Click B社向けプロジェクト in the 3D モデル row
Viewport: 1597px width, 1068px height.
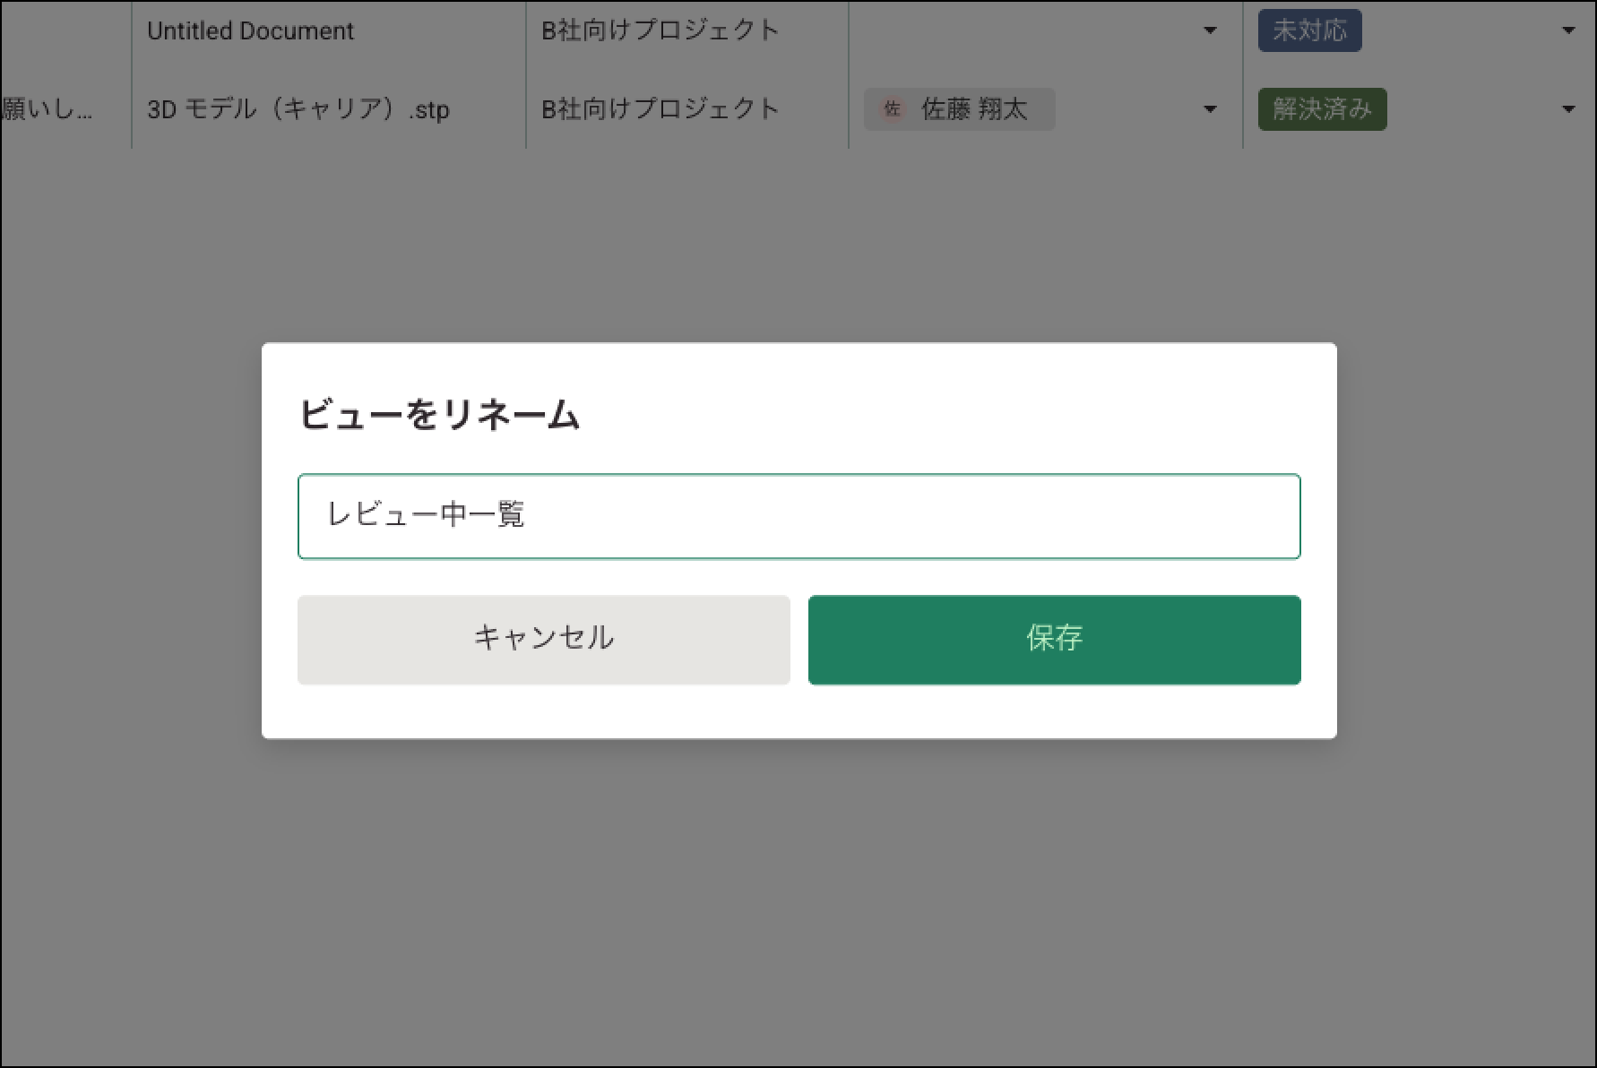(x=660, y=109)
